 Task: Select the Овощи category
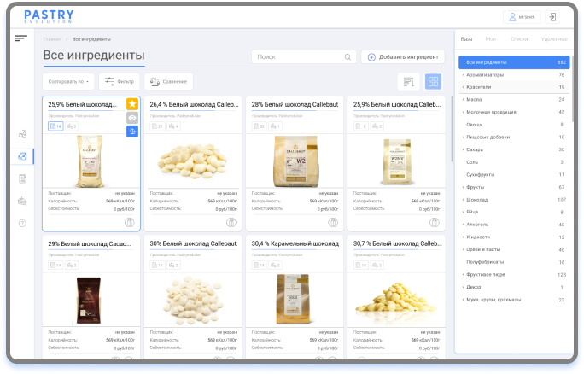(514, 125)
